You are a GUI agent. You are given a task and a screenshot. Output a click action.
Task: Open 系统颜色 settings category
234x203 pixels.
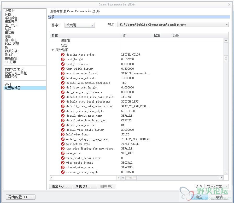(11, 18)
